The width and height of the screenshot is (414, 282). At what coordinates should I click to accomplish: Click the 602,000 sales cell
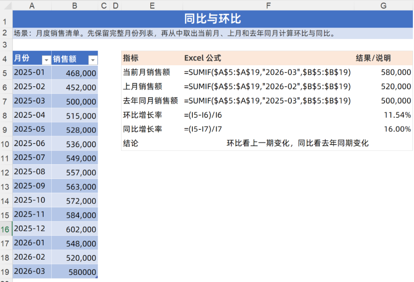(x=75, y=229)
